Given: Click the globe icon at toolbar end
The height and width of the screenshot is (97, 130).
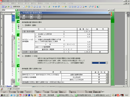Looking at the screenshot, I should point(98,7).
